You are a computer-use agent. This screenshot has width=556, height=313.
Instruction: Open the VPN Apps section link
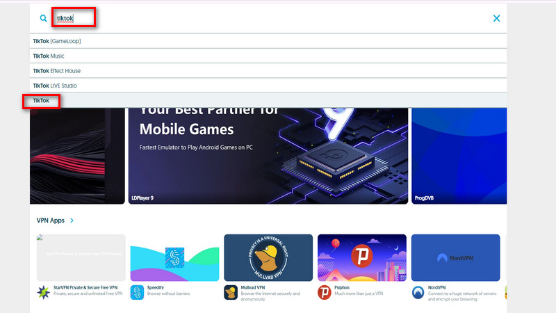point(51,220)
